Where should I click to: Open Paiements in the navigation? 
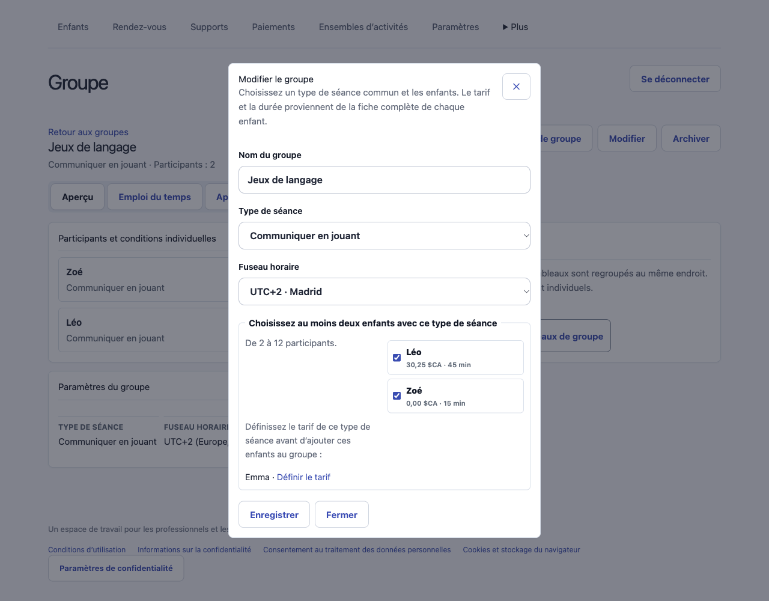(273, 27)
